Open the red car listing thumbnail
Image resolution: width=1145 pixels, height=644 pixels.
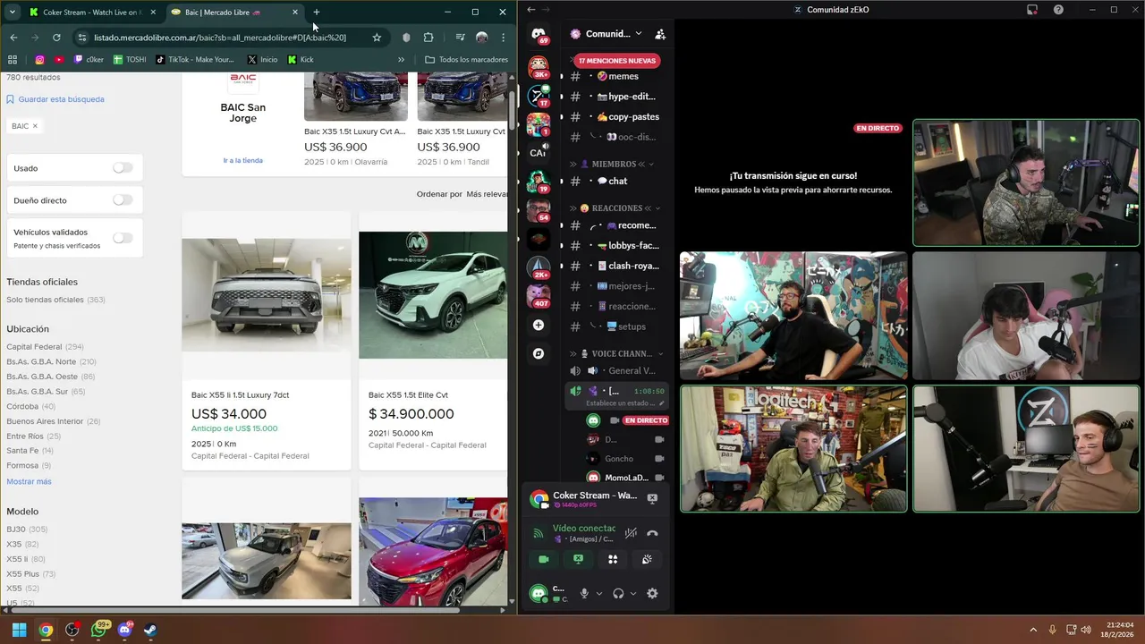pos(433,552)
